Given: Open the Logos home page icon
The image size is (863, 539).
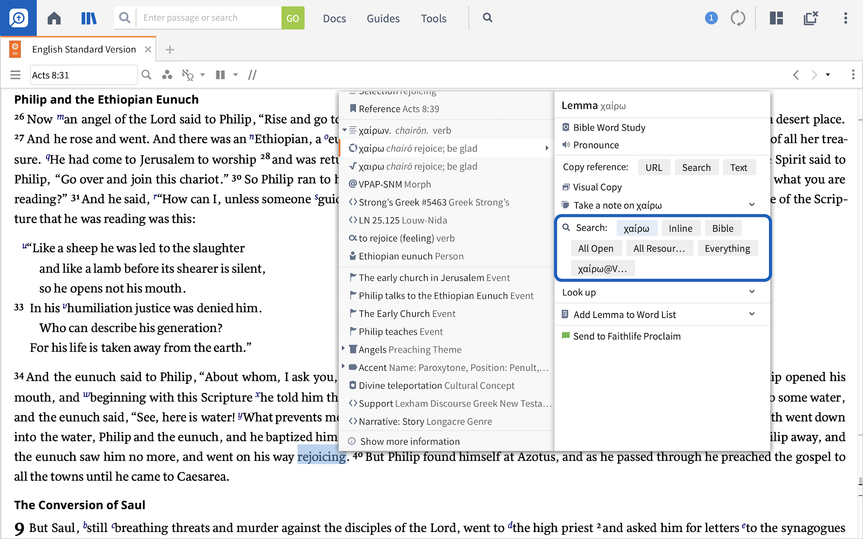Looking at the screenshot, I should pyautogui.click(x=54, y=18).
